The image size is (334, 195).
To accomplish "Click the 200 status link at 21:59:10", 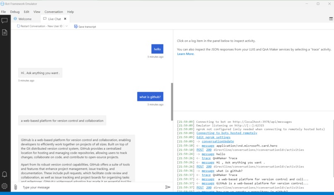I will (209, 150).
